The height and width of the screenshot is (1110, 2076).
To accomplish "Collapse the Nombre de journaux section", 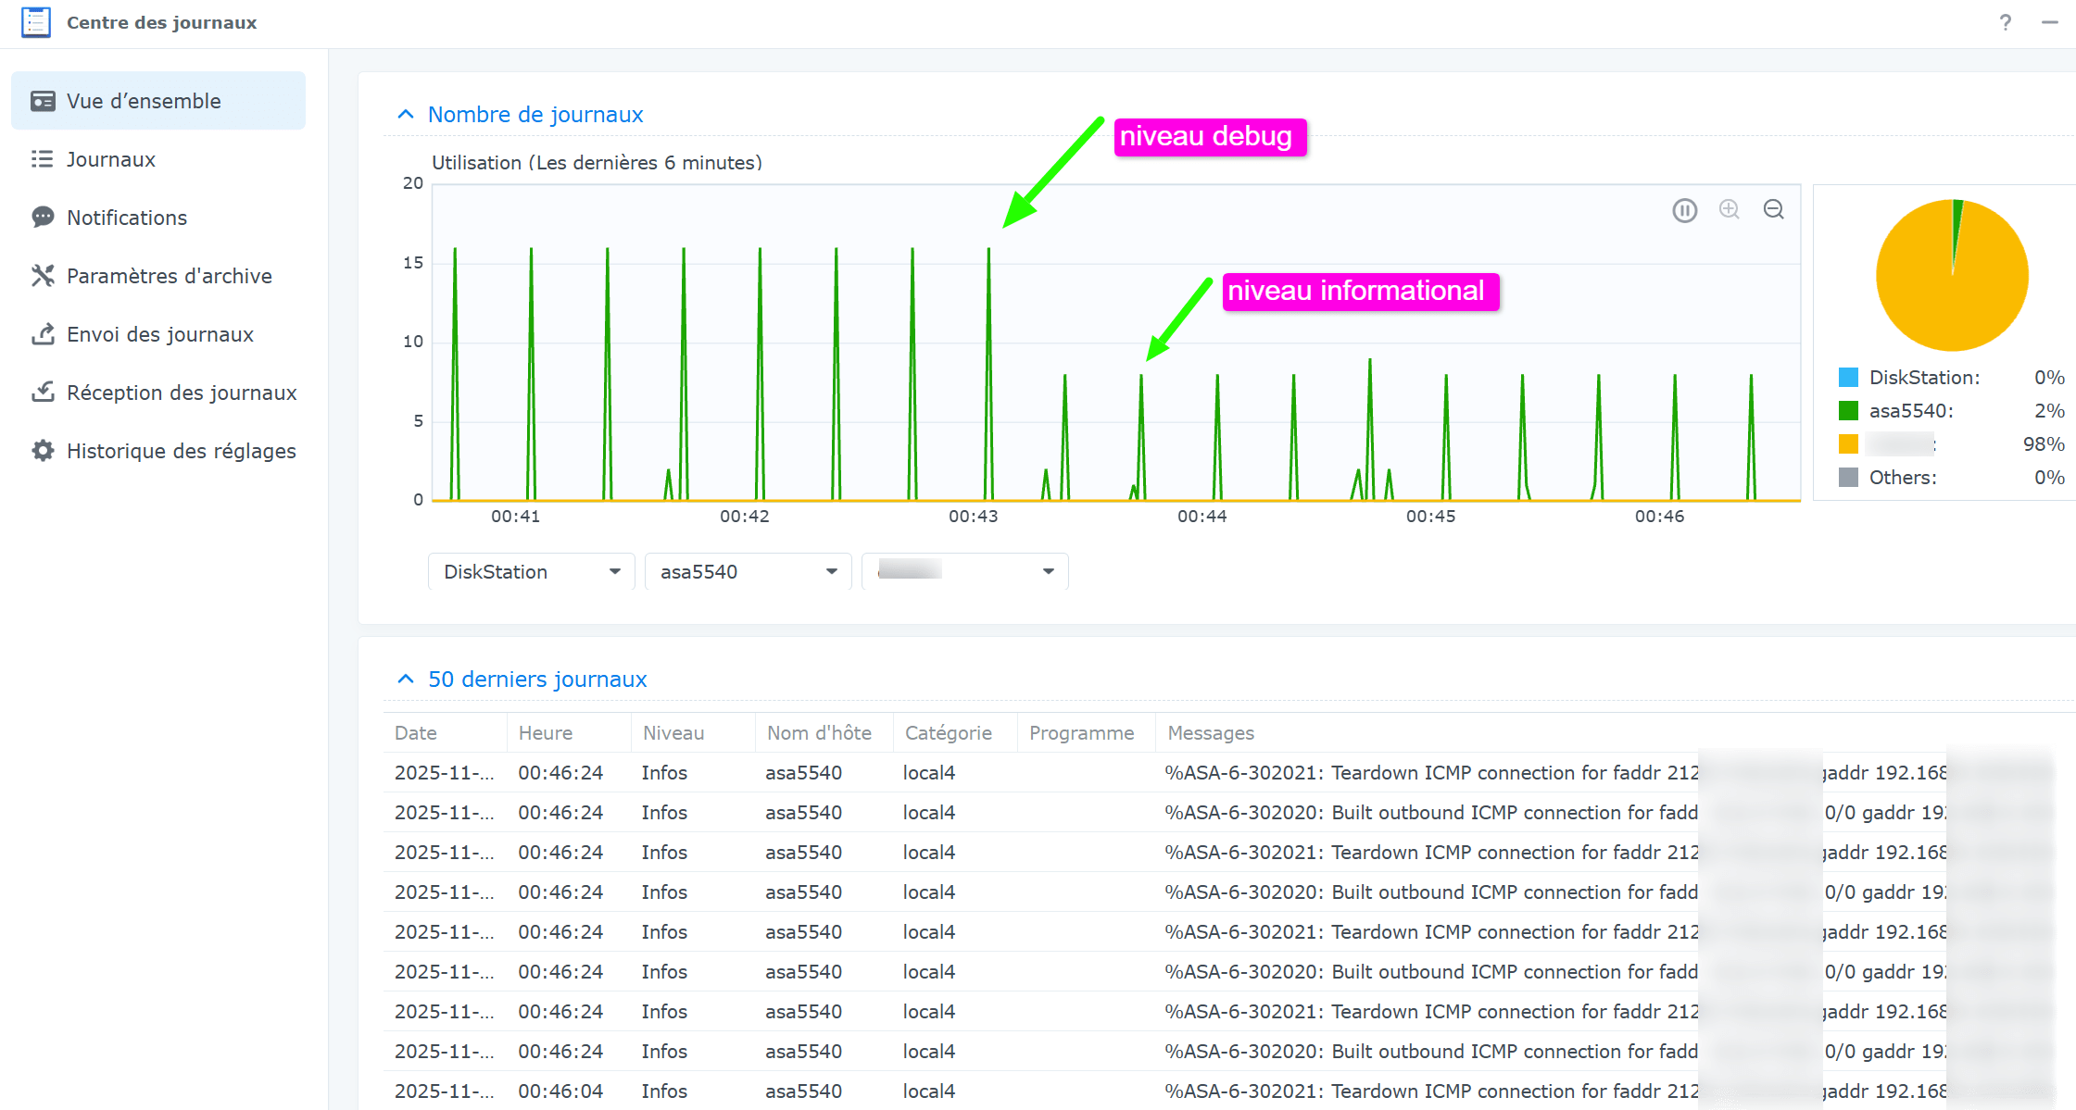I will (x=406, y=114).
